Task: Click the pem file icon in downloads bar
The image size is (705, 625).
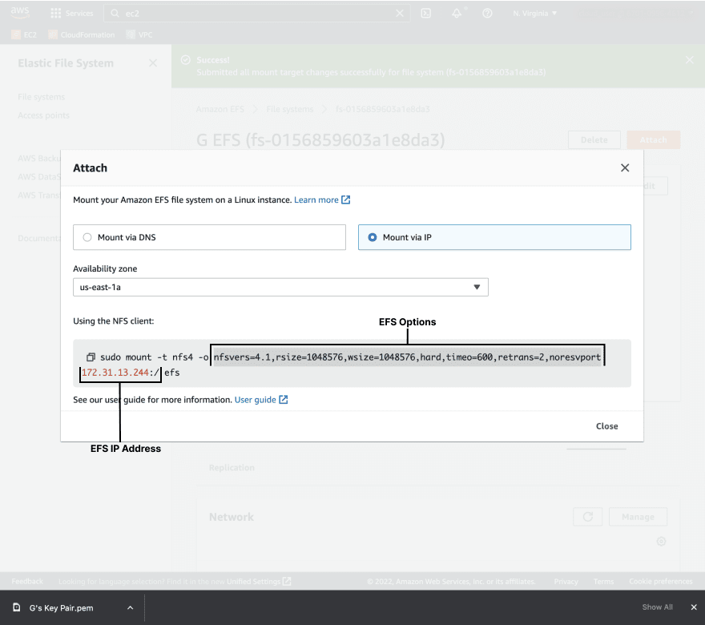Action: point(17,607)
